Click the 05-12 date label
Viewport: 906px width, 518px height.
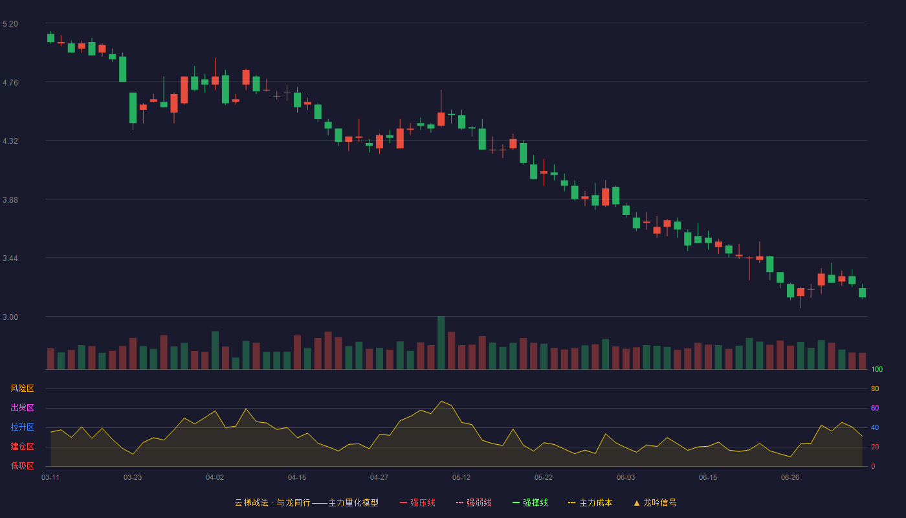pos(461,477)
